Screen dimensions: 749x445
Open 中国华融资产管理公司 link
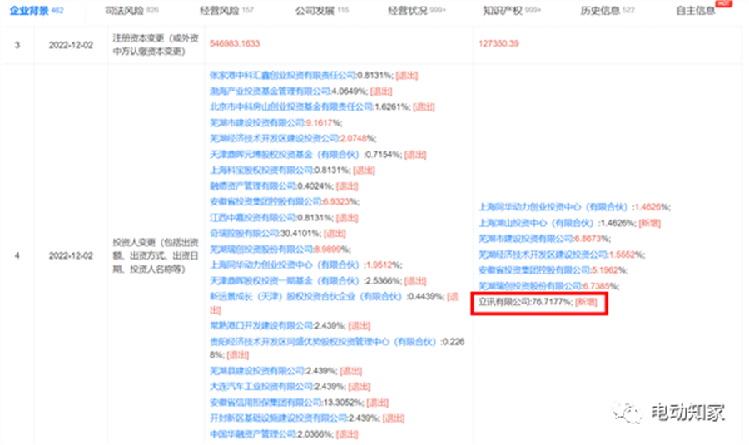(x=253, y=434)
